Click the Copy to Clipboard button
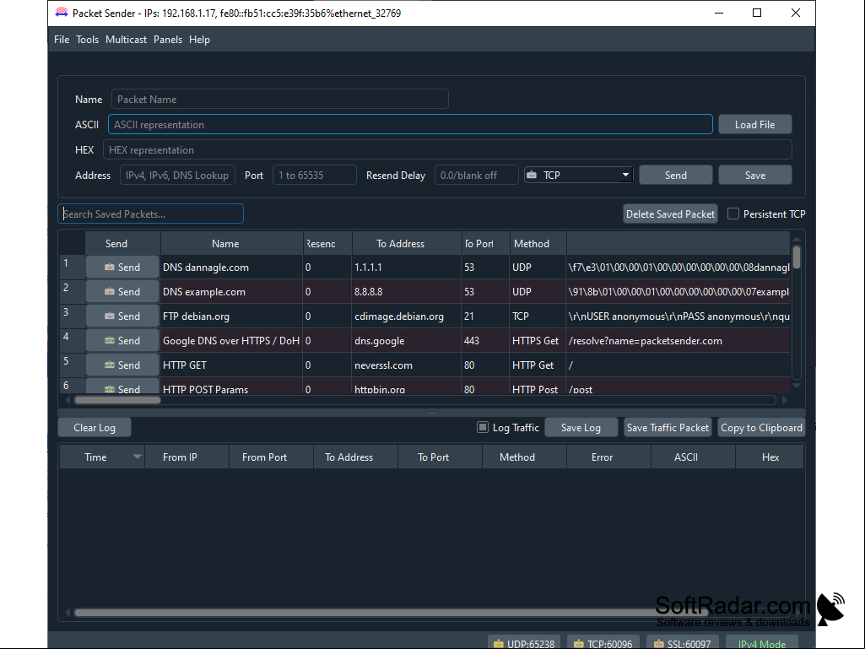Viewport: 865px width, 649px height. [761, 427]
